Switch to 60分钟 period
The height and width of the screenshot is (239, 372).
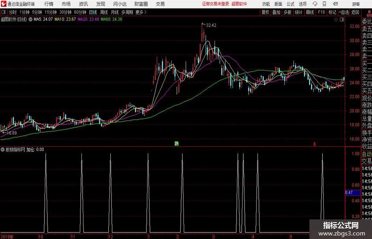pyautogui.click(x=80, y=12)
